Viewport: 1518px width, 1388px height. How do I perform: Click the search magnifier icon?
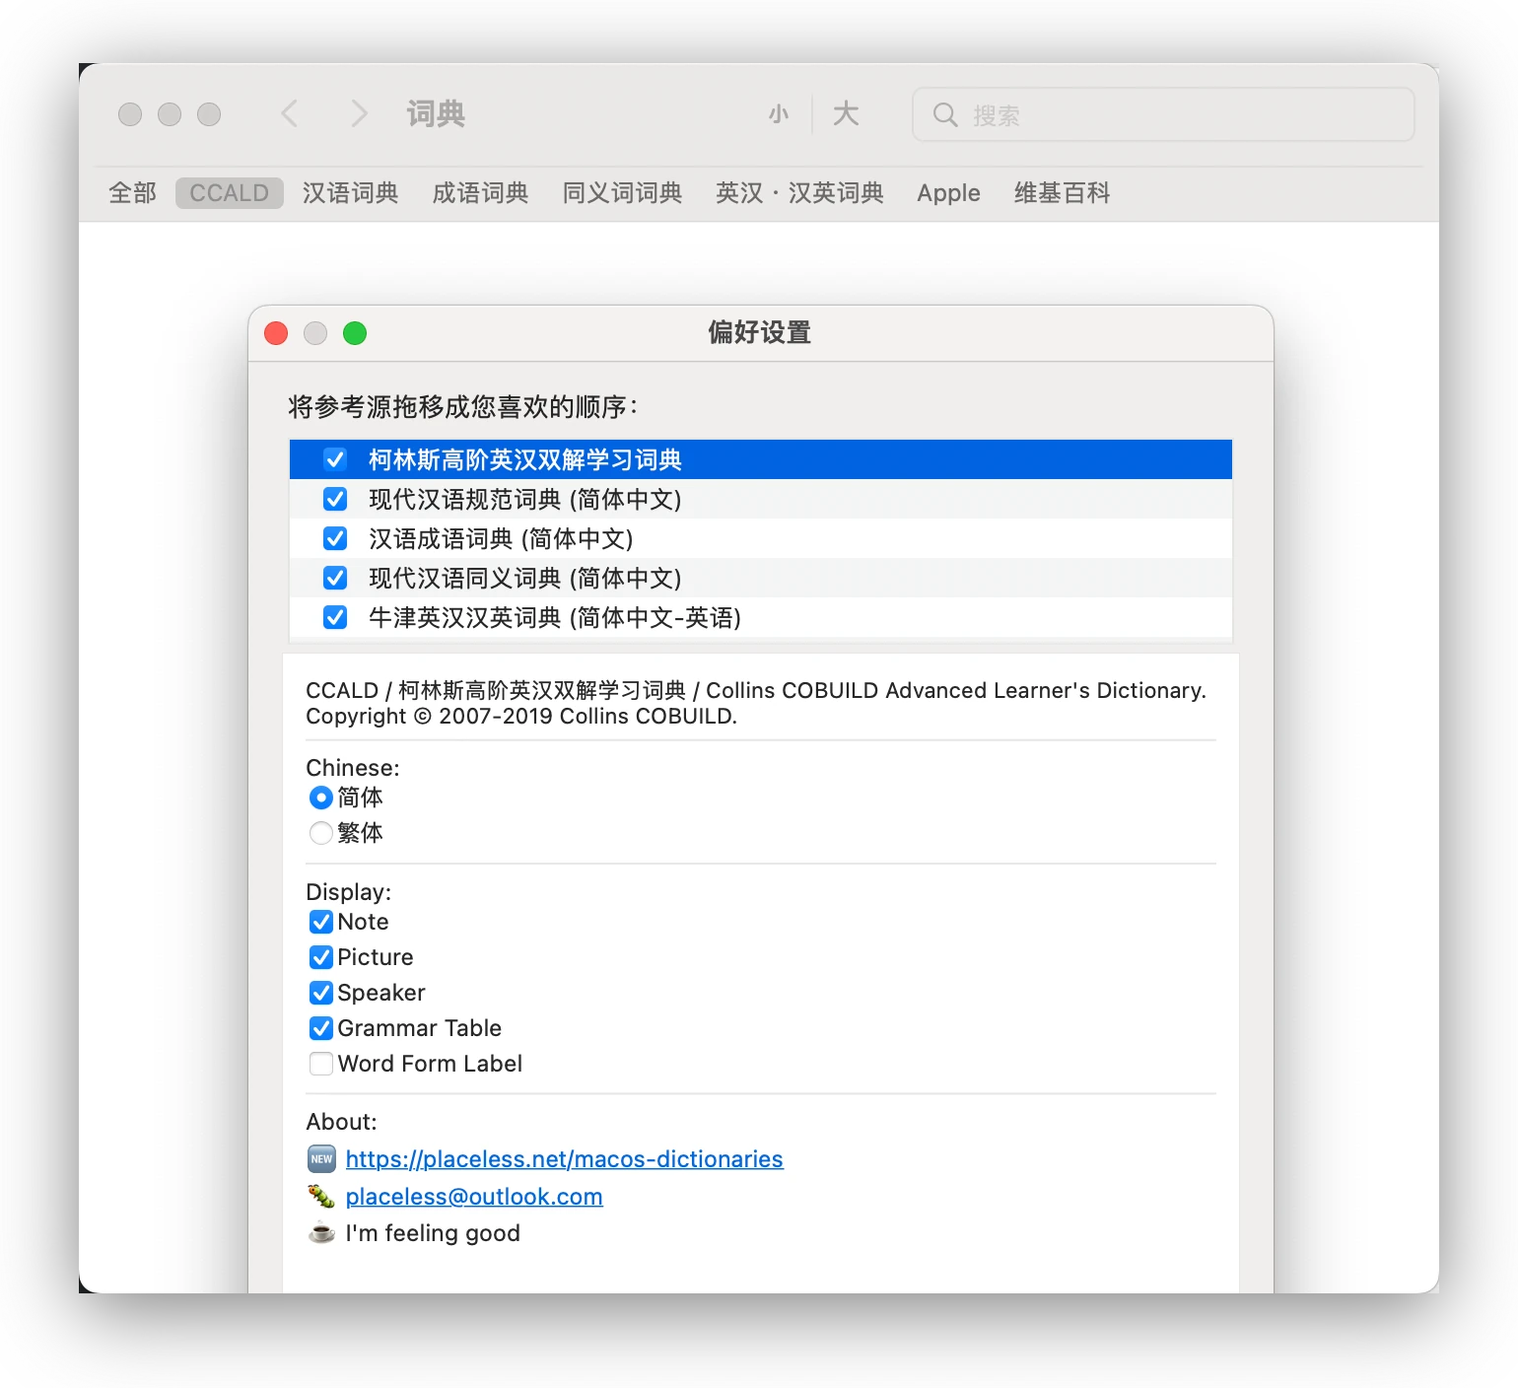pos(945,115)
